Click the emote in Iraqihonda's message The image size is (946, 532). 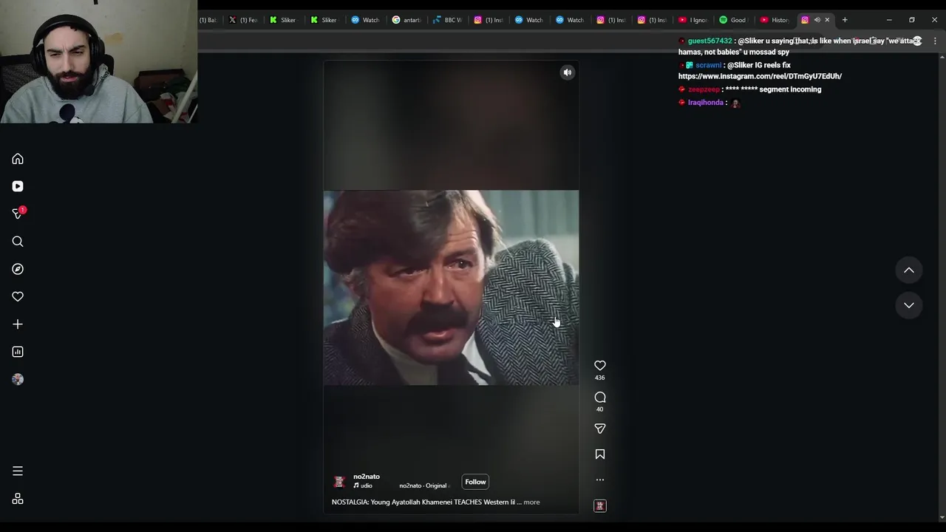pyautogui.click(x=735, y=103)
